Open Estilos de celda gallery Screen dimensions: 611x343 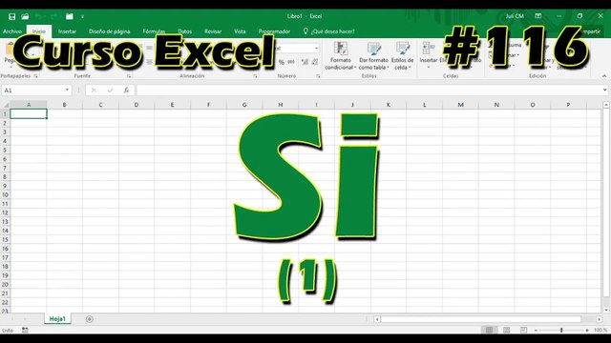click(x=402, y=56)
